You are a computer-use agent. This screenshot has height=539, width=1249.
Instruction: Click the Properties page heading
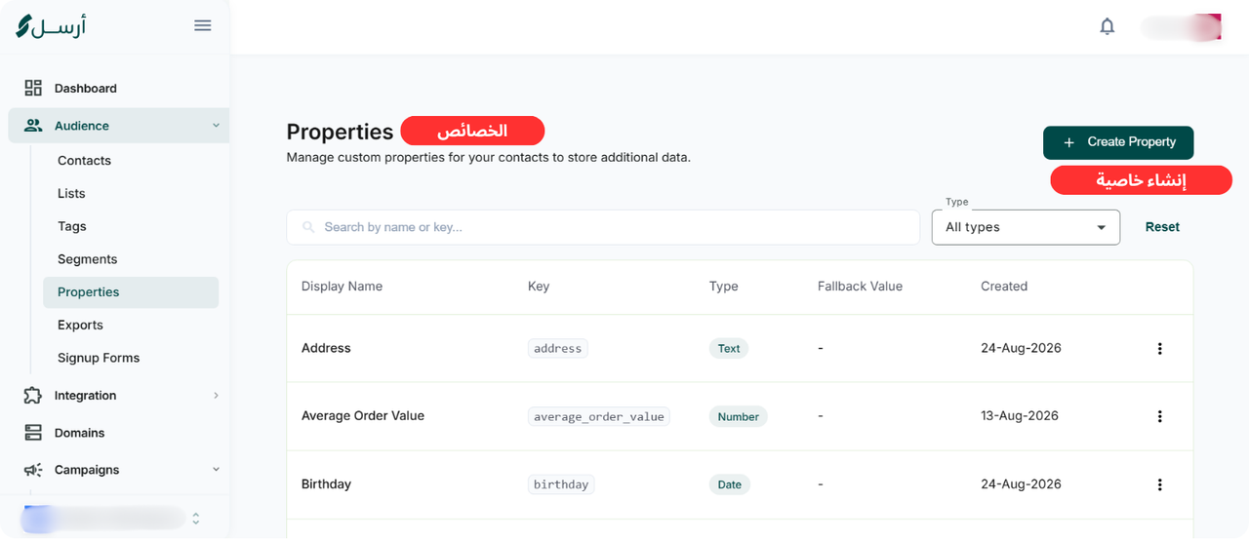click(x=340, y=132)
